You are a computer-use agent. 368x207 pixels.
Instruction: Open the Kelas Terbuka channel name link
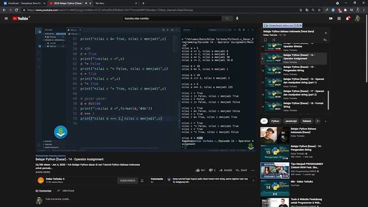[x=53, y=179]
